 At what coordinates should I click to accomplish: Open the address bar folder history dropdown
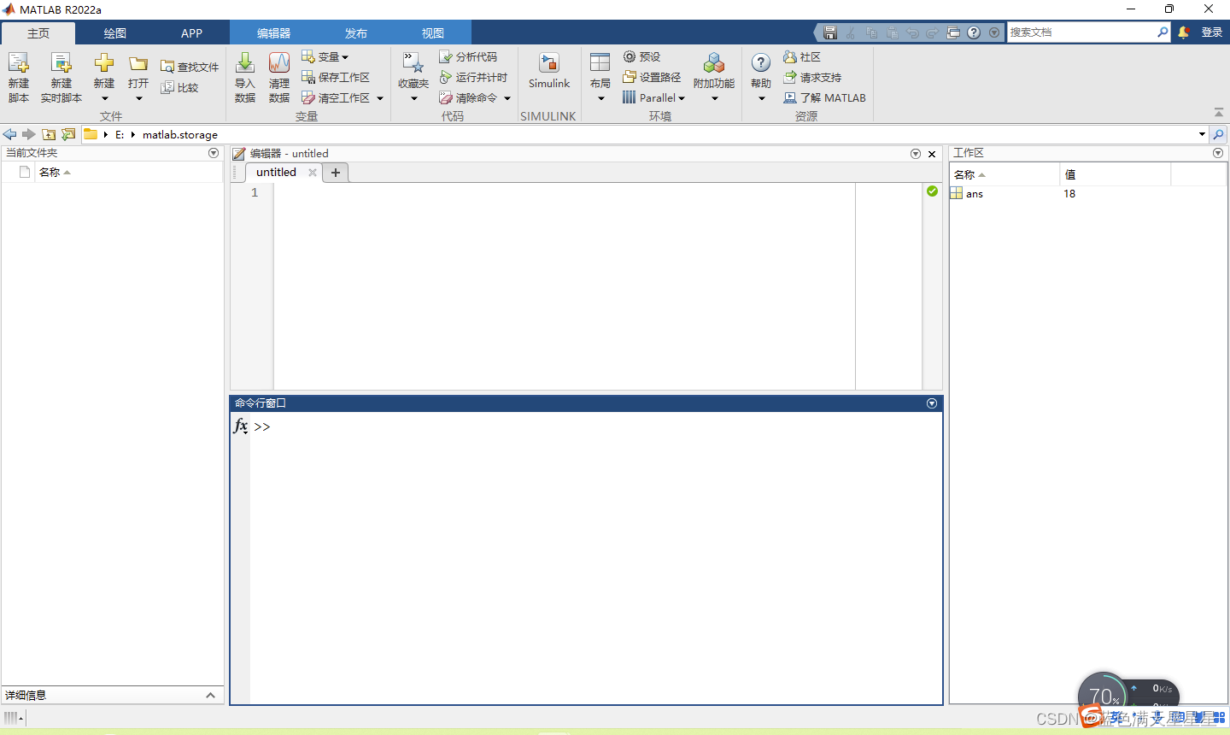tap(1202, 134)
